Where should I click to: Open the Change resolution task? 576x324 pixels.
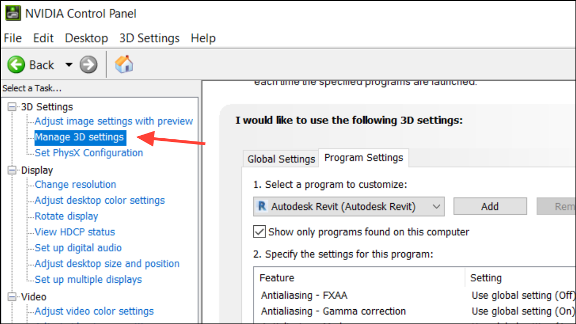tap(75, 185)
